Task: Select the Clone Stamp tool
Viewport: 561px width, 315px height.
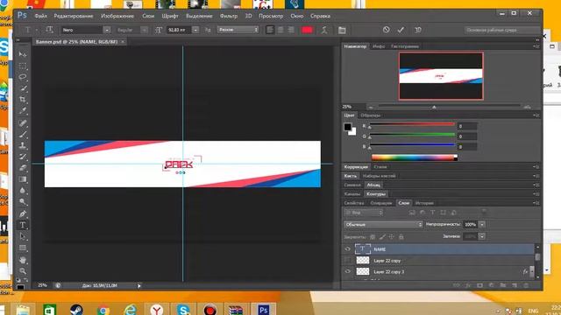Action: pyautogui.click(x=23, y=145)
